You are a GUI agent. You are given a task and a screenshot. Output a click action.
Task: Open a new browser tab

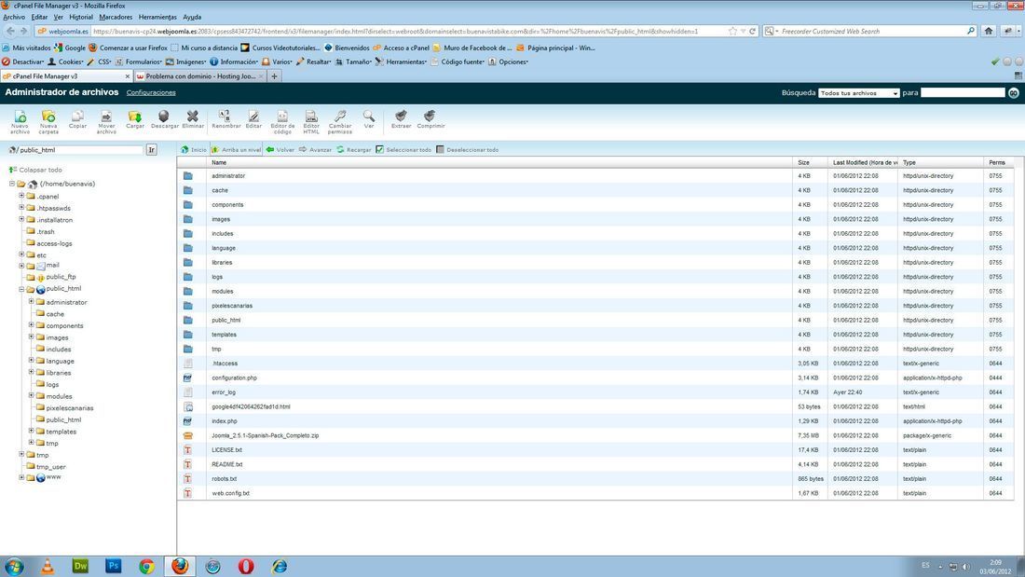[x=275, y=76]
